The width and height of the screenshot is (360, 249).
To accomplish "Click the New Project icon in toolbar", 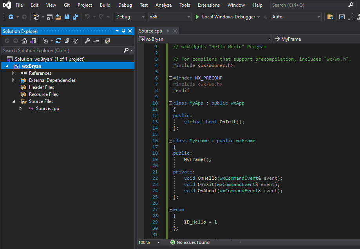I will tap(36, 17).
